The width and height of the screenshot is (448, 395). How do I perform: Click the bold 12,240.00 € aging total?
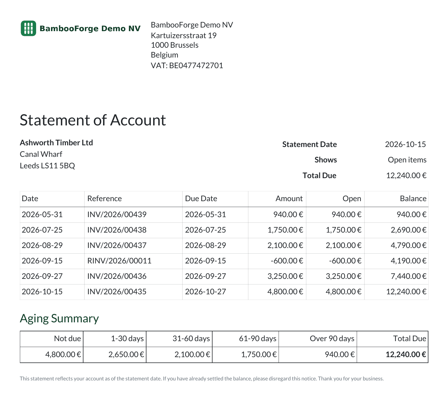(406, 354)
